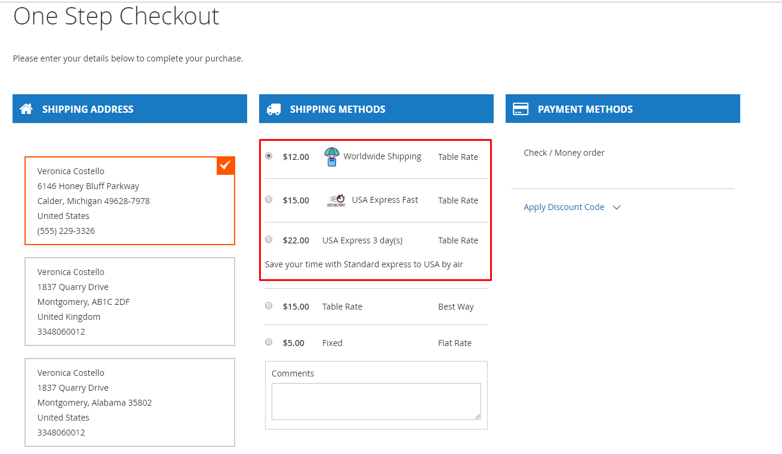This screenshot has height=454, width=782.
Task: Click the Shipping Methods section header
Action: (376, 109)
